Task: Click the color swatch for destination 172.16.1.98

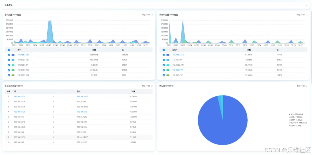Action: click(x=168, y=60)
